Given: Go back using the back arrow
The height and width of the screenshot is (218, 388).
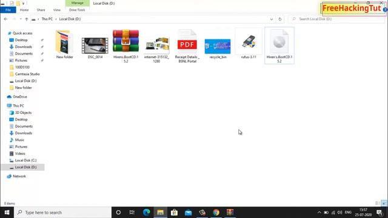Looking at the screenshot, I should click(x=5, y=19).
